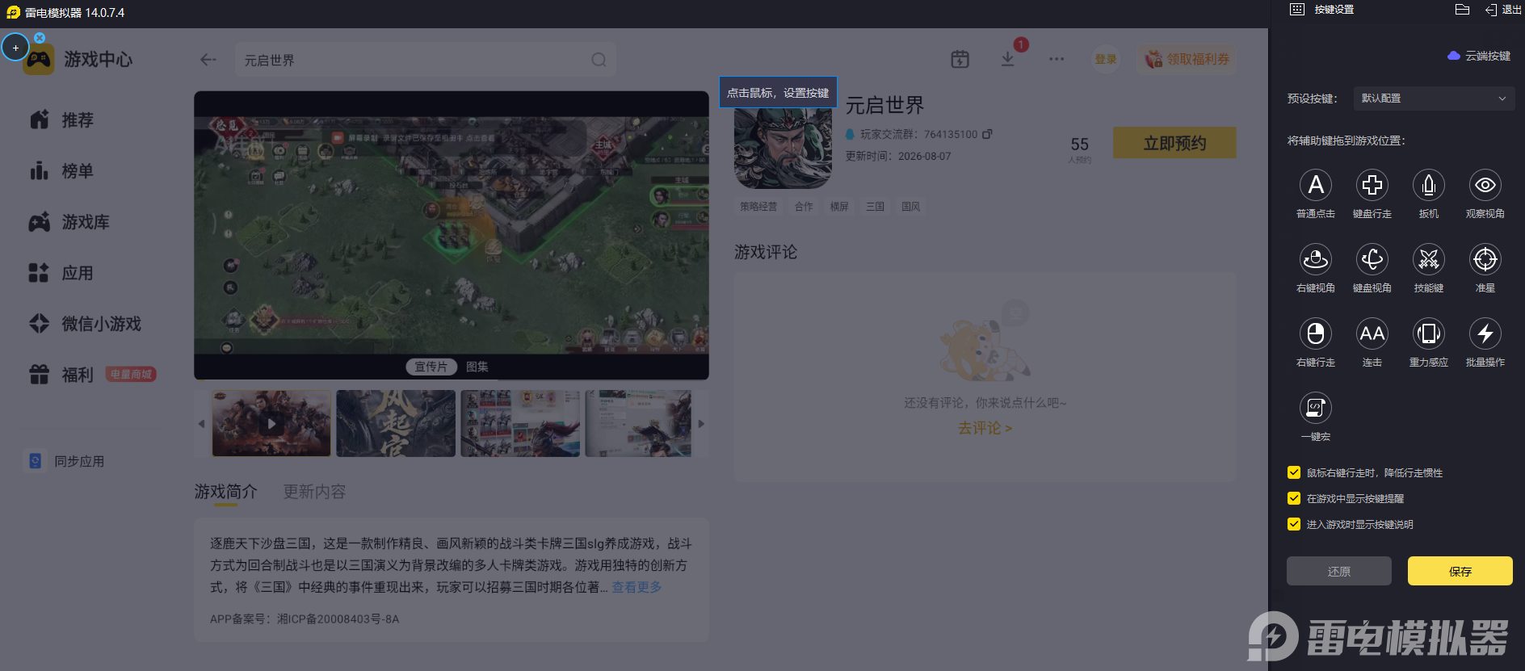Image resolution: width=1525 pixels, height=671 pixels.
Task: Open 榜单 in the sidebar
Action: 61,171
